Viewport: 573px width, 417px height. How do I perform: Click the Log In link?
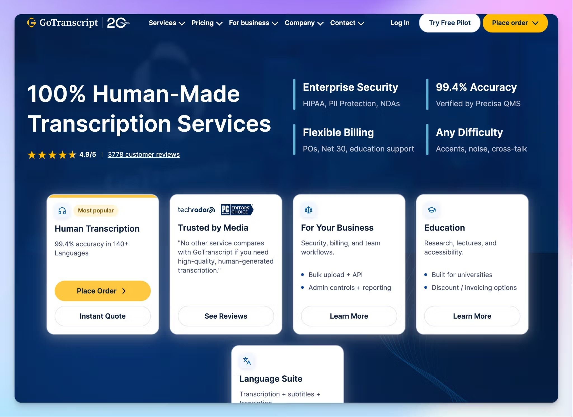[x=400, y=23]
